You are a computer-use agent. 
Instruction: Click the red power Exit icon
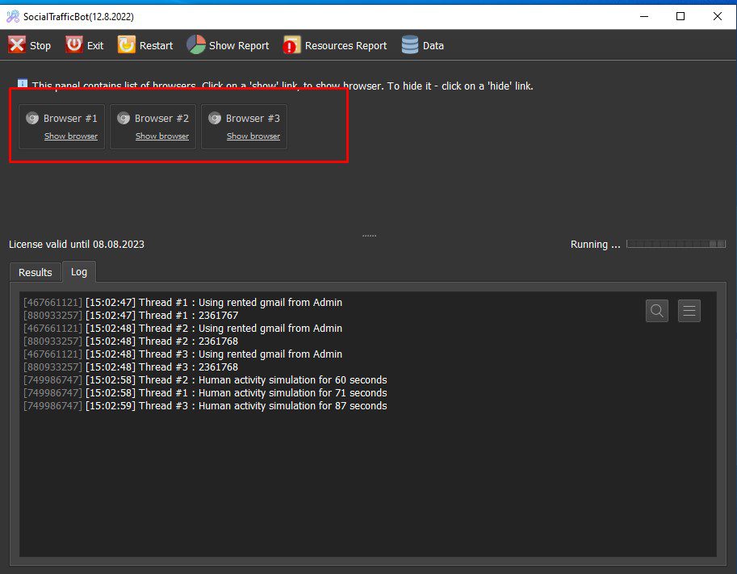coord(73,45)
